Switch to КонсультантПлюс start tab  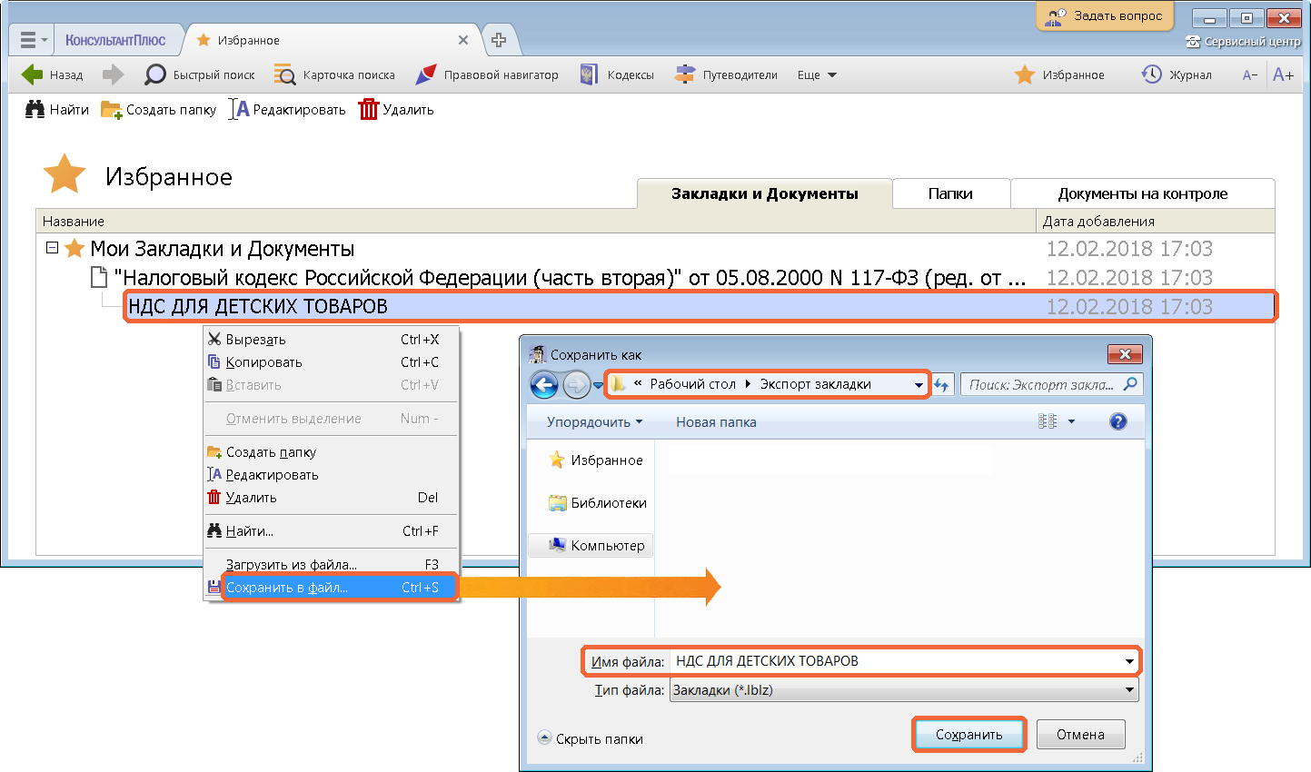(115, 40)
